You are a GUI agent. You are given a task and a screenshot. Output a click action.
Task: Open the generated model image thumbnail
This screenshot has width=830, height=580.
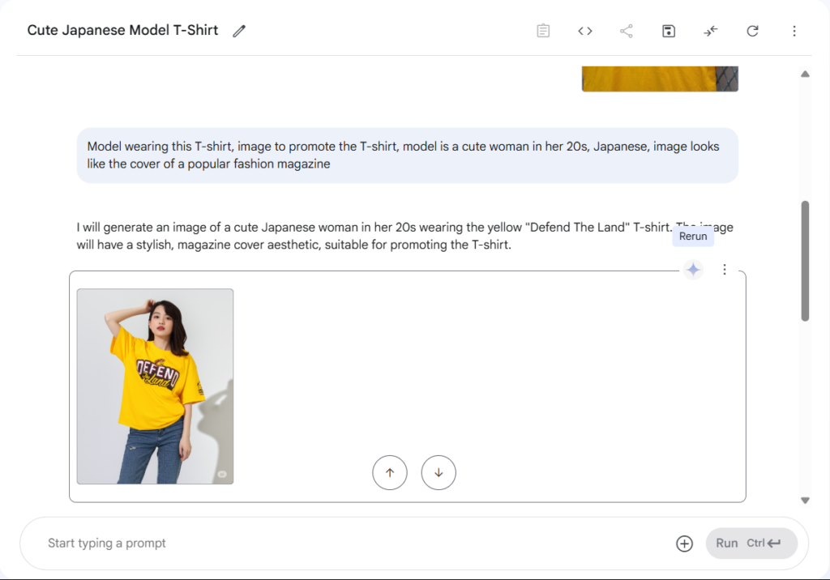[x=155, y=386]
